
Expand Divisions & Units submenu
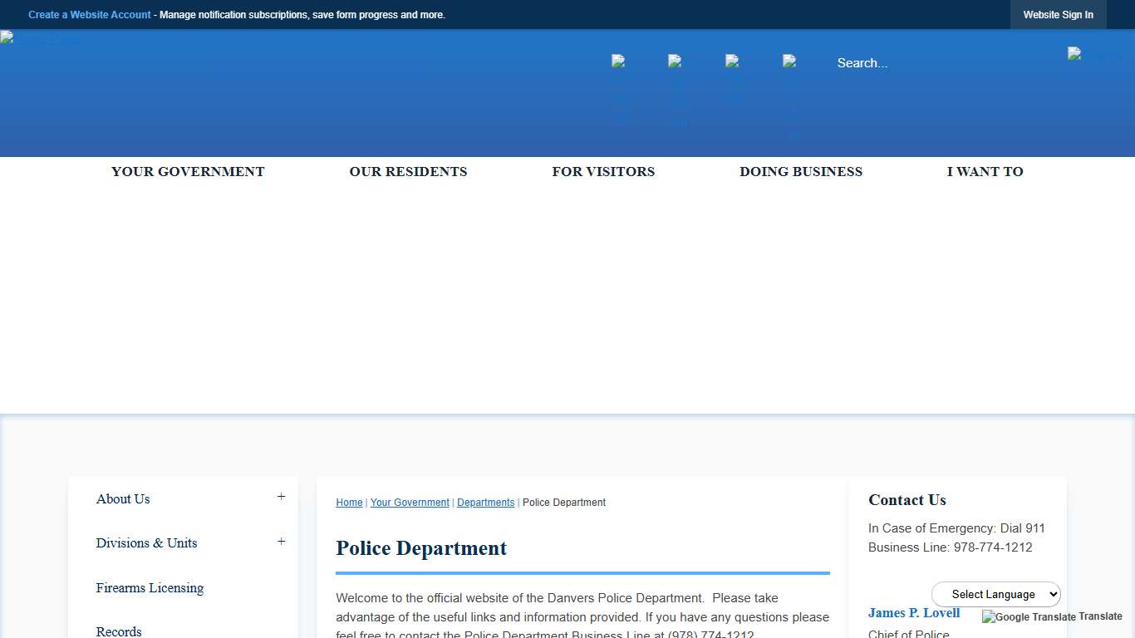click(x=281, y=542)
